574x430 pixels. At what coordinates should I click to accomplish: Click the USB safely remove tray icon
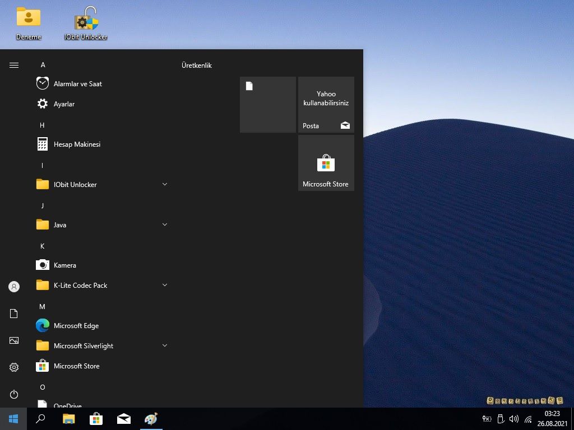coord(501,419)
